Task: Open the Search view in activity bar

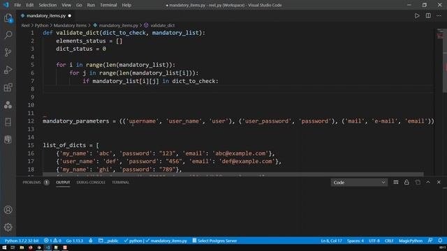Action: (x=8, y=35)
